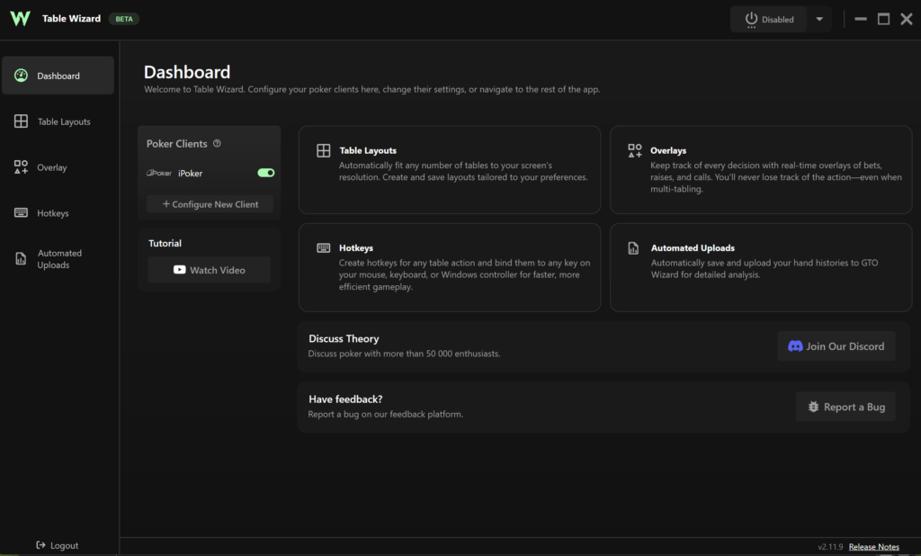Image resolution: width=921 pixels, height=556 pixels.
Task: Open Table Layouts from the sidebar
Action: tap(58, 121)
